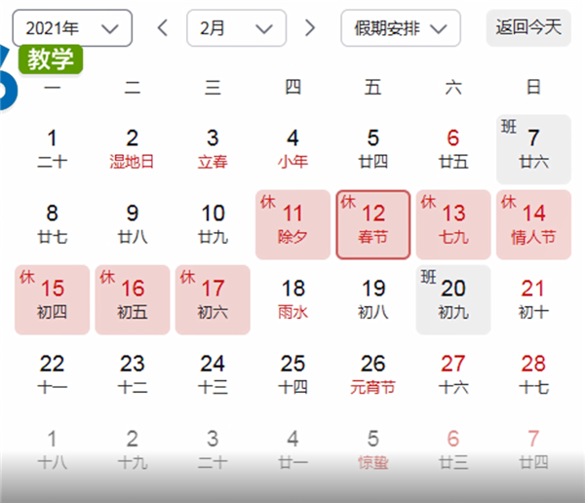Viewport: 585px width, 503px height.
Task: Select March 5 惊蛰 date
Action: point(372,448)
